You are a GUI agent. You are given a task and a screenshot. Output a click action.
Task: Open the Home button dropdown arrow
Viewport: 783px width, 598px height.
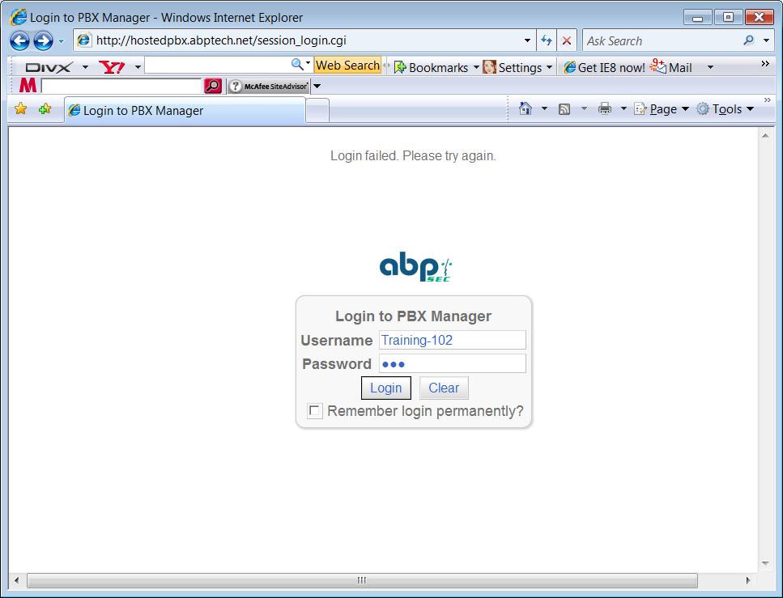[544, 108]
